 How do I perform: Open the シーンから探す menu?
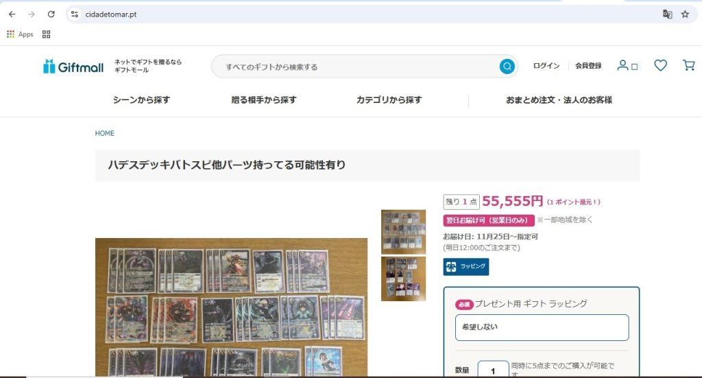(x=141, y=100)
